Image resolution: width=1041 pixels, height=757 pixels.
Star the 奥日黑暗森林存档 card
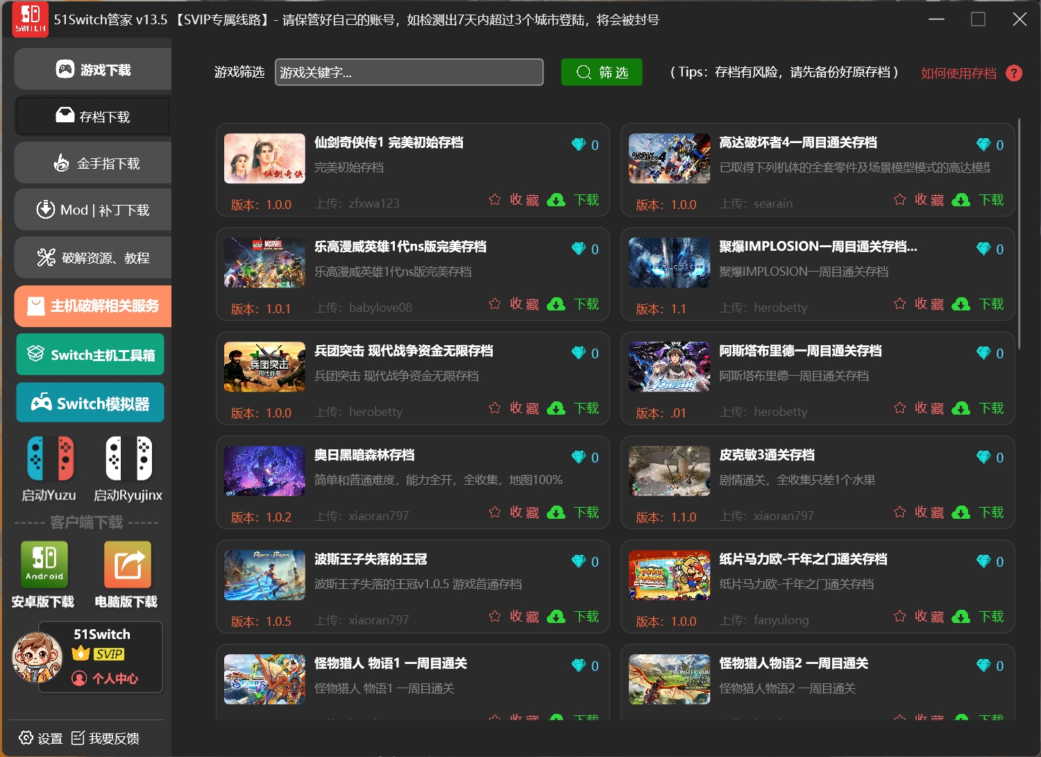495,513
